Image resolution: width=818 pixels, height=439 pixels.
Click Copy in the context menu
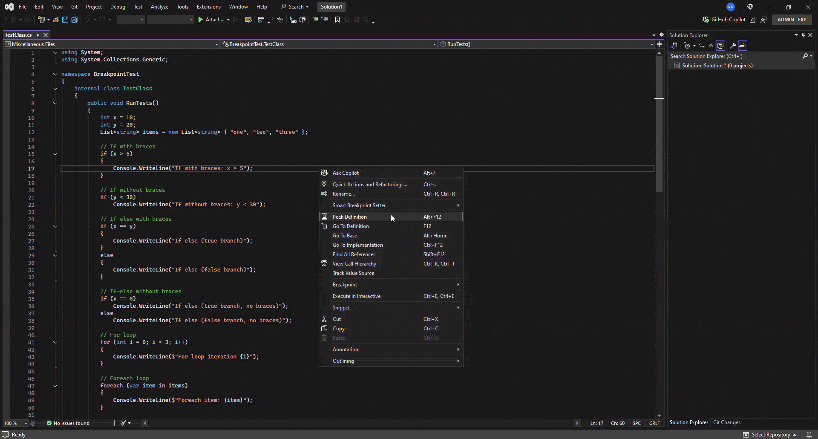(x=391, y=329)
